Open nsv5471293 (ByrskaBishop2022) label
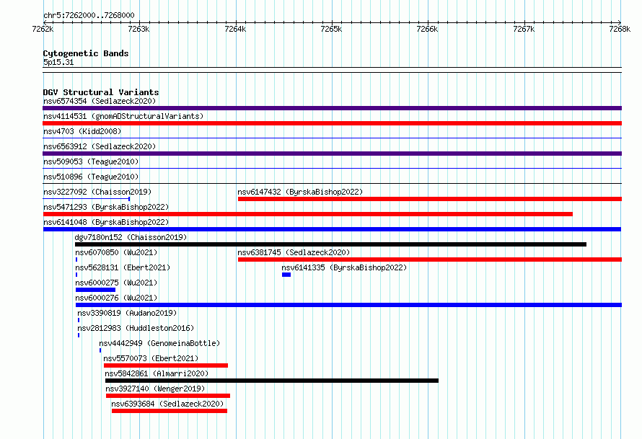This screenshot has width=642, height=439. coord(106,207)
